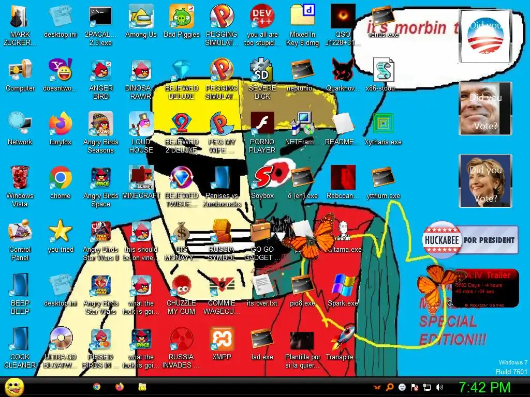Open the 'its over.txt' text file
This screenshot has width=530, height=397.
[262, 289]
